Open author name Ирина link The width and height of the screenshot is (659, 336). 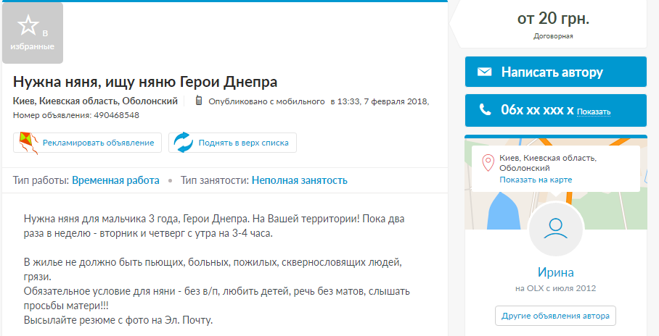(556, 272)
